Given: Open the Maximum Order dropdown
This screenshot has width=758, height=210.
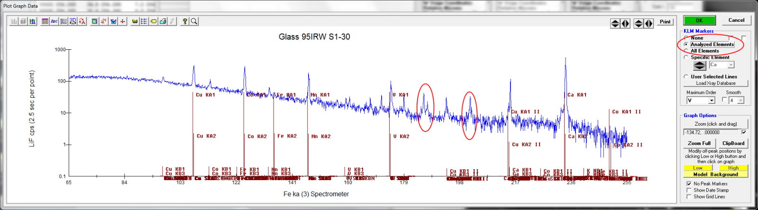Looking at the screenshot, I should pos(711,100).
